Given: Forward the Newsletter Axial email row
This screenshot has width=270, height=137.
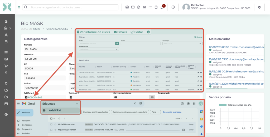Looking at the screenshot, I should 198,90.
